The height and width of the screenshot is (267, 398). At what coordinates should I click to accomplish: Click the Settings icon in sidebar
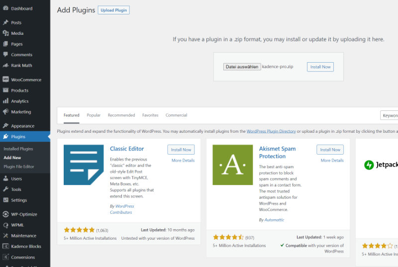5,200
